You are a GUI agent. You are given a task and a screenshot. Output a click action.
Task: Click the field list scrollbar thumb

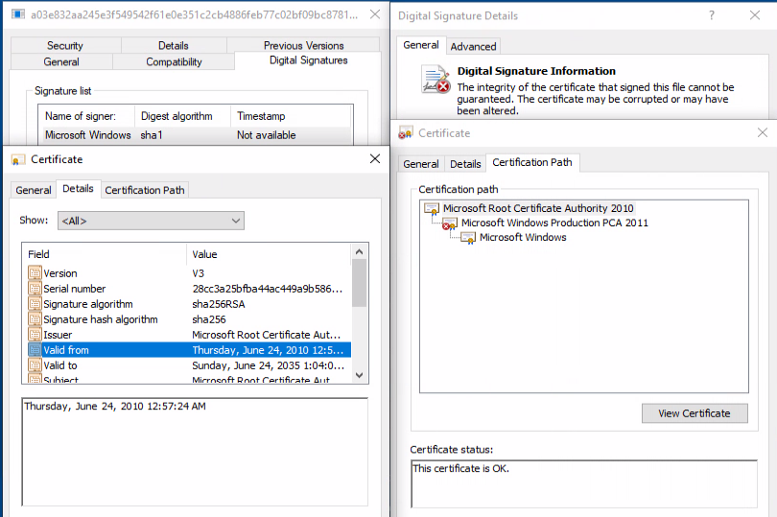point(360,283)
